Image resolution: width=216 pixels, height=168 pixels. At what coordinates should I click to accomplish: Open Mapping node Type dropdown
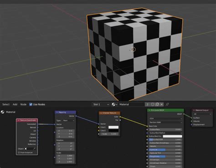[x=69, y=121]
